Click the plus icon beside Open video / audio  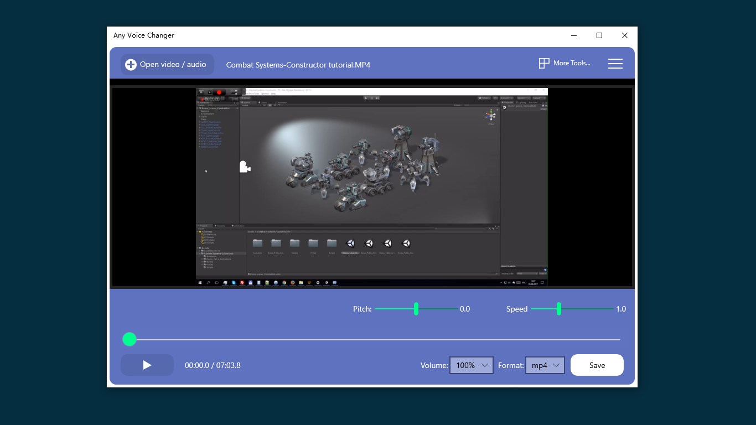[x=131, y=64]
